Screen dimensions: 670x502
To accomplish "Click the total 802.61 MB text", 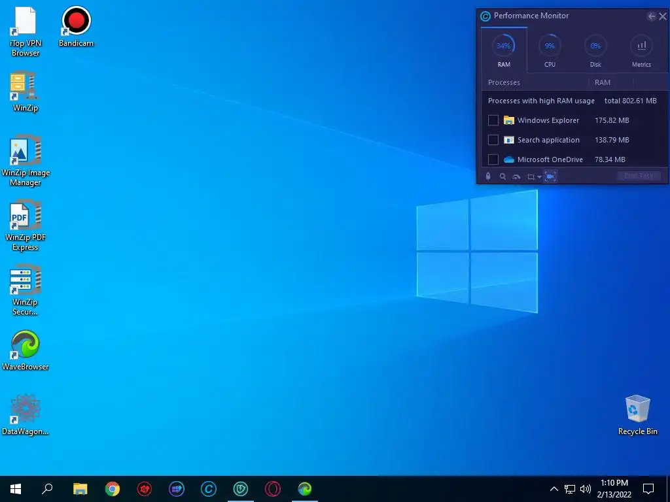I will (x=630, y=101).
